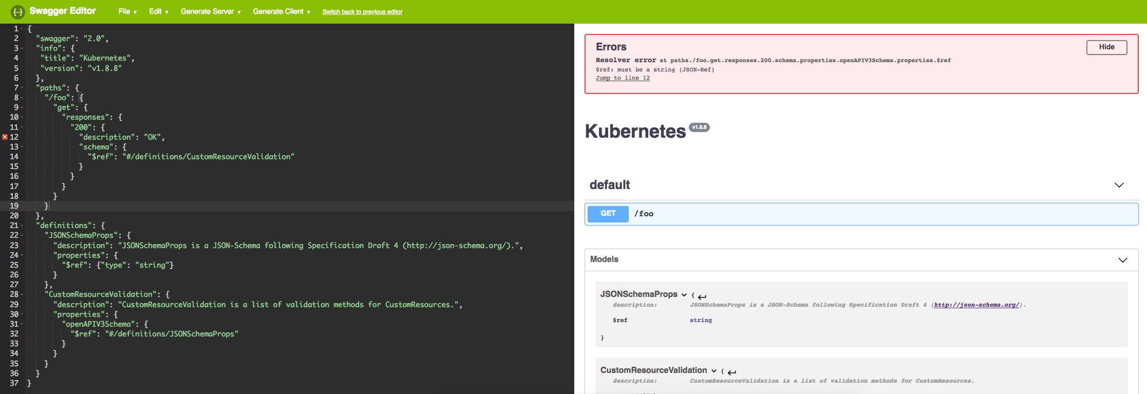The height and width of the screenshot is (394, 1147).
Task: Click line number 37 in the gutter
Action: pos(14,383)
